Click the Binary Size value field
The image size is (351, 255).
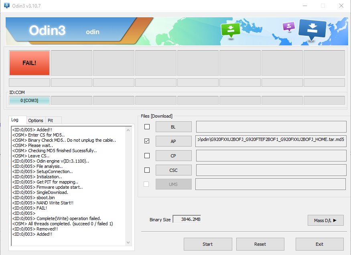[187, 219]
